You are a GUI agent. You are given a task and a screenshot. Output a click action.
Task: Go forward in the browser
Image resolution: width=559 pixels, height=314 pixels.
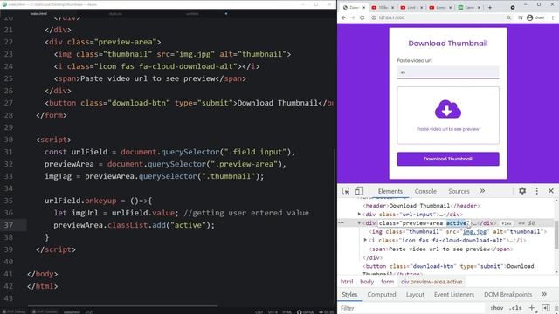353,17
